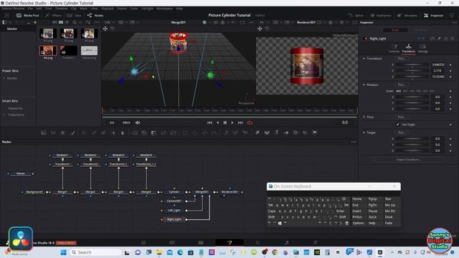Switch to the Fusion page icon

pos(229,242)
